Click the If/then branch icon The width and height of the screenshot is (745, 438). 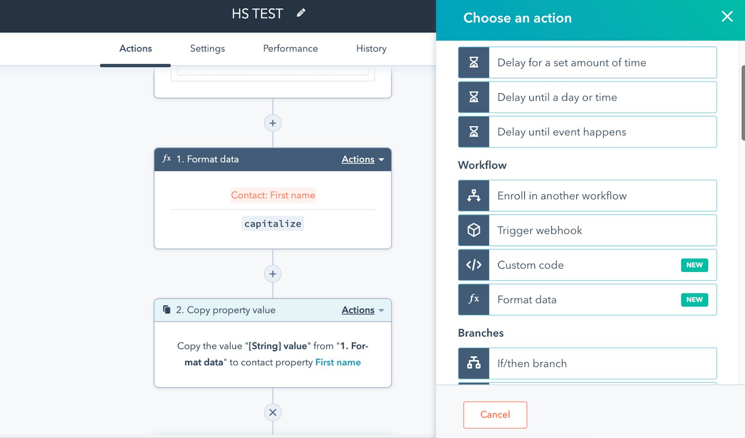point(474,363)
